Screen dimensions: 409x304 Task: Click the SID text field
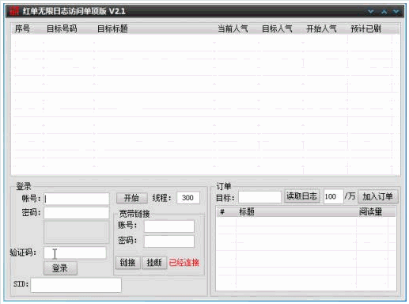[76, 285]
